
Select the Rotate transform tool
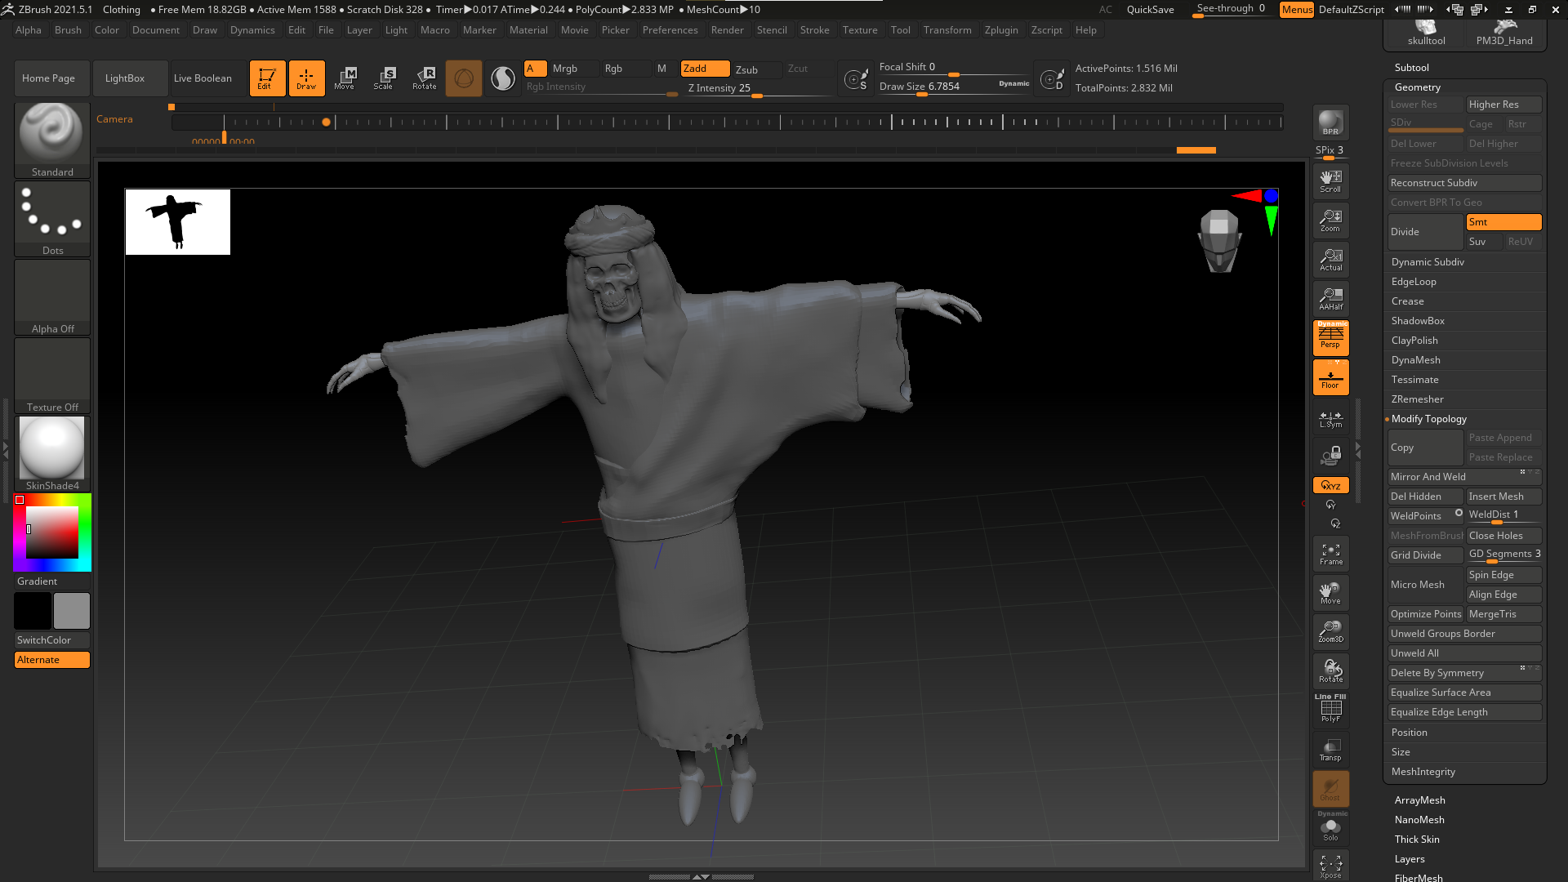pos(425,78)
